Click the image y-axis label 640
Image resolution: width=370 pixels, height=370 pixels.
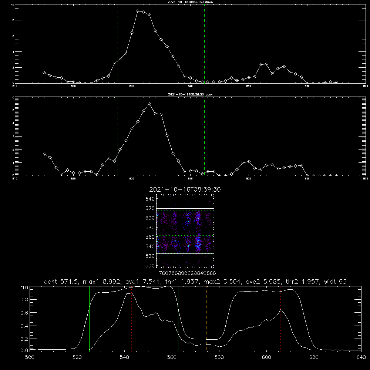pos(150,199)
